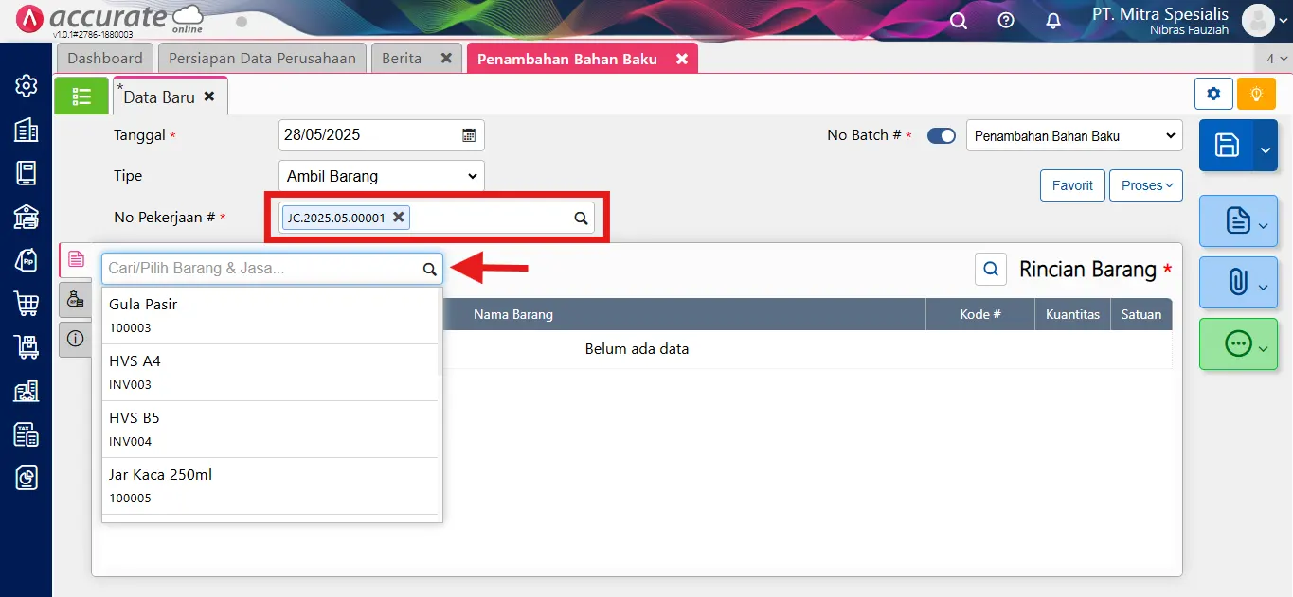Click the help question mark icon

point(1006,21)
